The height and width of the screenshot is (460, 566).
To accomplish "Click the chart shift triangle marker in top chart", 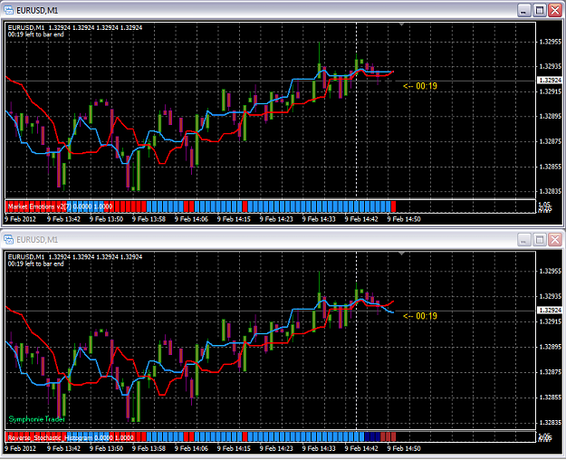I will (x=401, y=24).
